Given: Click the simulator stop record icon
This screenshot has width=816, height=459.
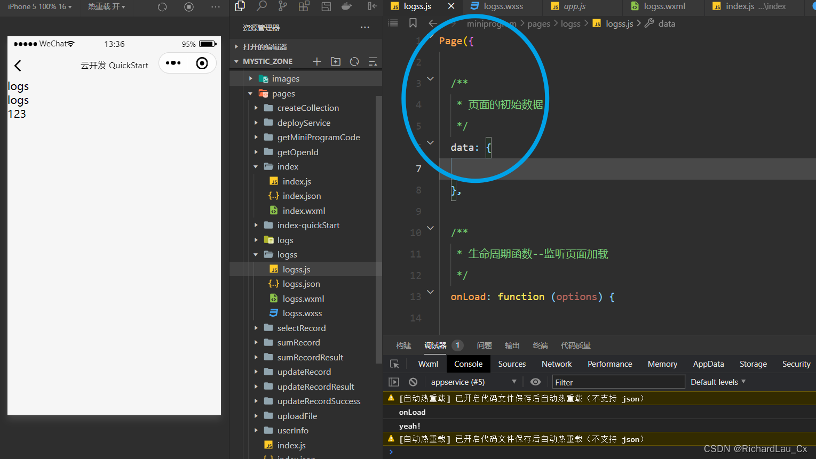Looking at the screenshot, I should coord(189,7).
